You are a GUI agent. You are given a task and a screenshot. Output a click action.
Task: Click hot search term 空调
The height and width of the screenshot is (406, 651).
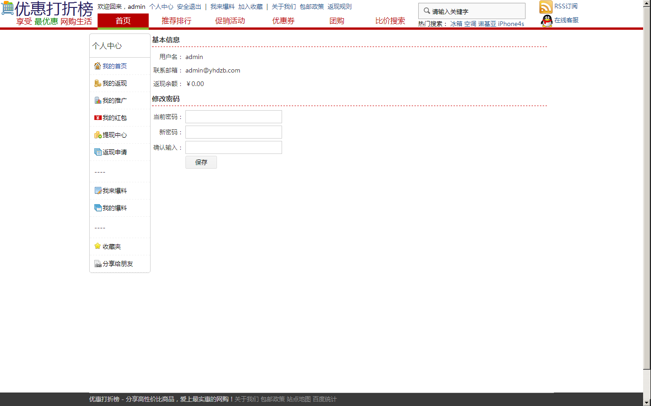[x=470, y=24]
